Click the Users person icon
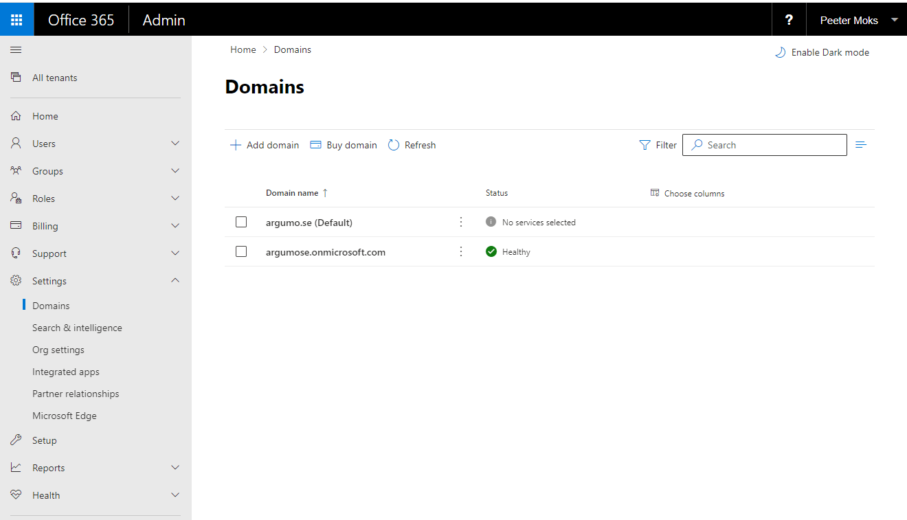907x520 pixels. click(16, 143)
